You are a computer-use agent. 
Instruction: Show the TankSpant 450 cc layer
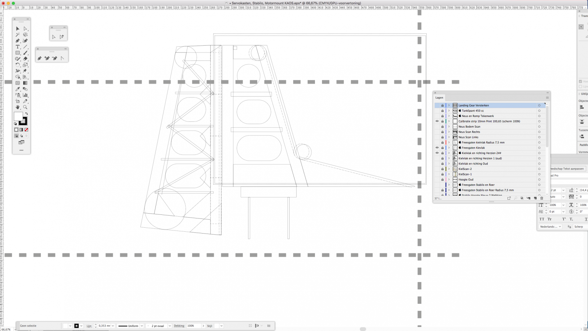[x=437, y=111]
